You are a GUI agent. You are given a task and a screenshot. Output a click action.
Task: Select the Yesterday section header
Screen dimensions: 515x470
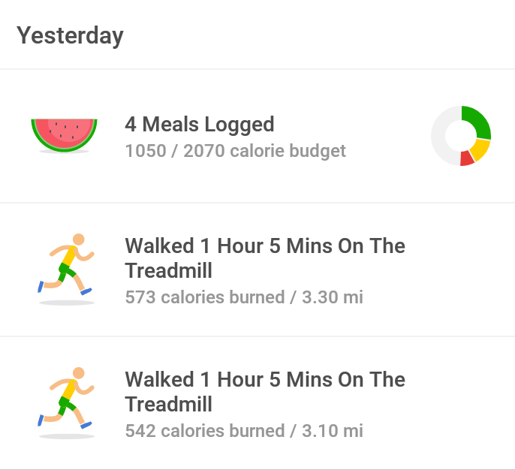click(71, 35)
